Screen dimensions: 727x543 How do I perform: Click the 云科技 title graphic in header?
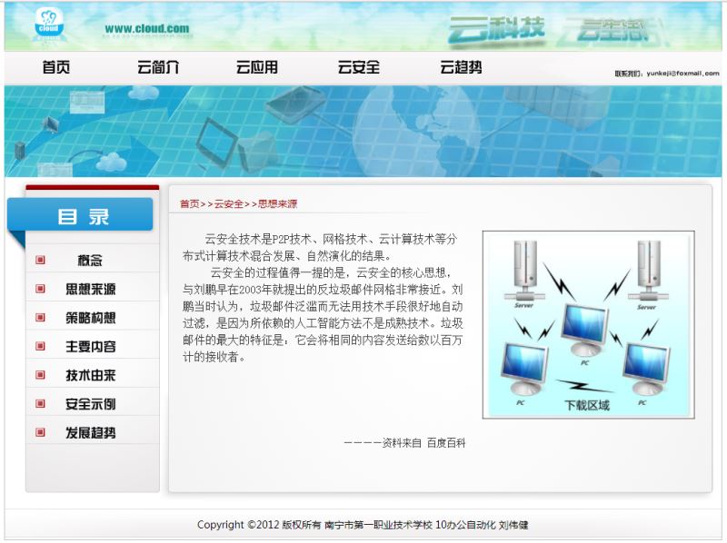click(x=496, y=29)
